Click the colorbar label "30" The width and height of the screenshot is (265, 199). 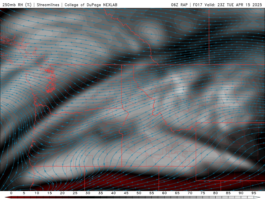(88, 193)
